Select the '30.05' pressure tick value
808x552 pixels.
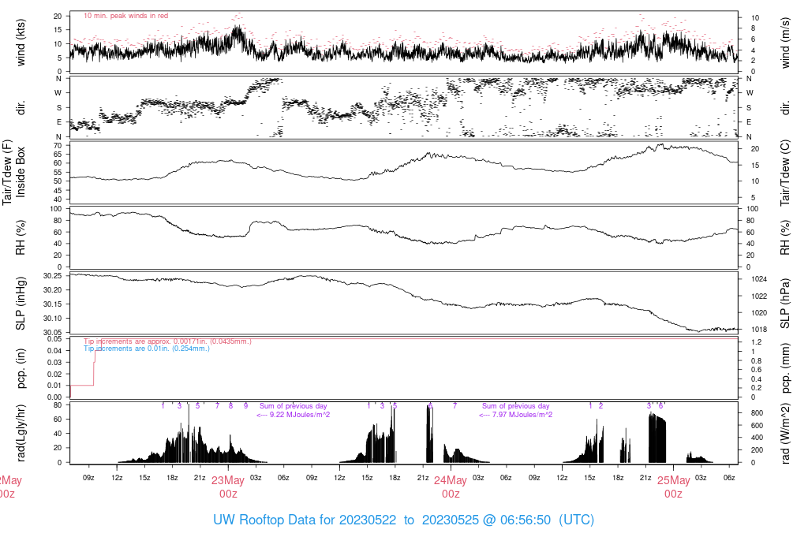[x=53, y=333]
